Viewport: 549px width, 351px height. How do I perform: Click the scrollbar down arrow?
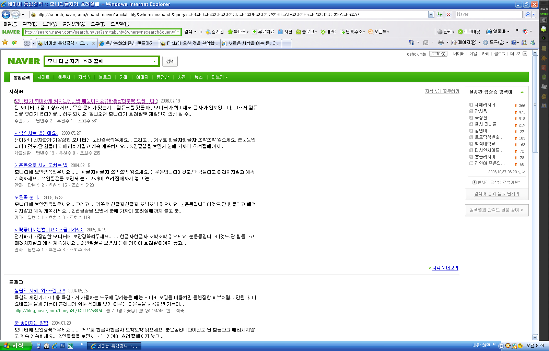pyautogui.click(x=535, y=337)
